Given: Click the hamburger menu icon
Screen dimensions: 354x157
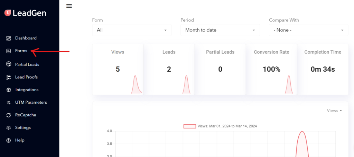Looking at the screenshot, I should coord(69,6).
